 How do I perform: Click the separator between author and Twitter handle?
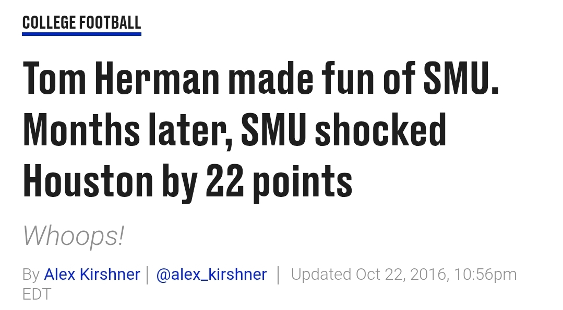coord(148,275)
